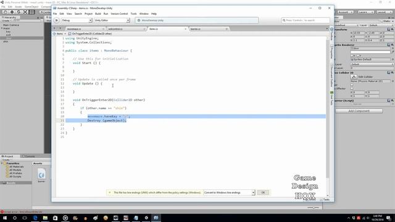Adjust the Project panel icon size slider
Image resolution: width=395 pixels, height=222 pixels.
pos(313,208)
